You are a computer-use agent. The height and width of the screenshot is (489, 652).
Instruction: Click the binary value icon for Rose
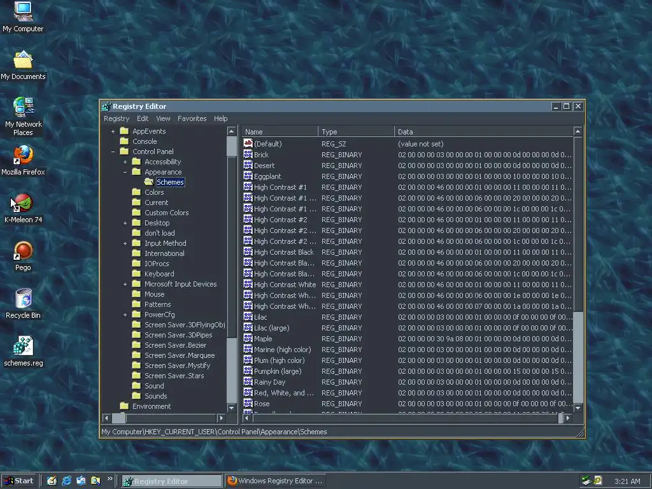tap(248, 403)
